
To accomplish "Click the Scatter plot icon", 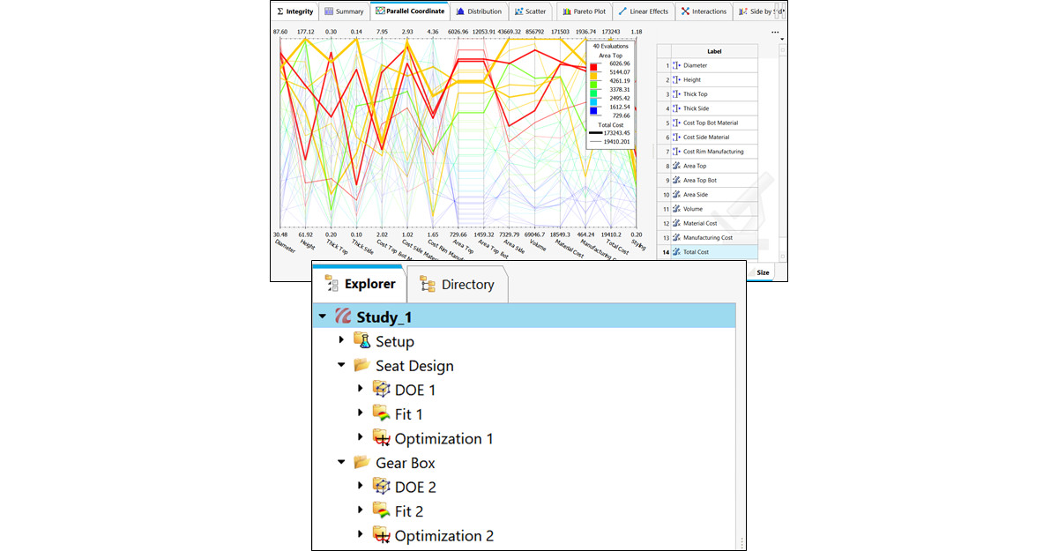I will pos(519,11).
